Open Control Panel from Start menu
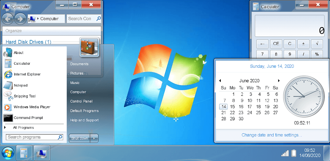The height and width of the screenshot is (161, 330). 81,101
